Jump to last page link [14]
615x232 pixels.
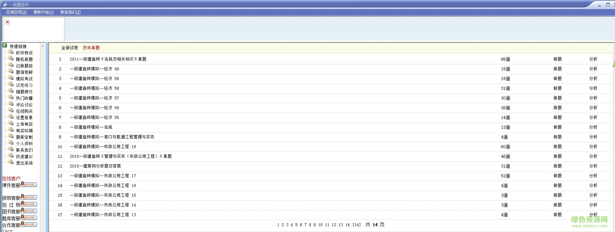(357, 225)
